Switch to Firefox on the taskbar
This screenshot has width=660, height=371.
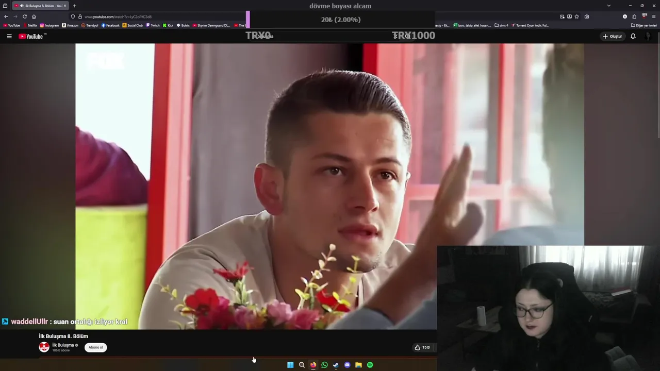(313, 365)
